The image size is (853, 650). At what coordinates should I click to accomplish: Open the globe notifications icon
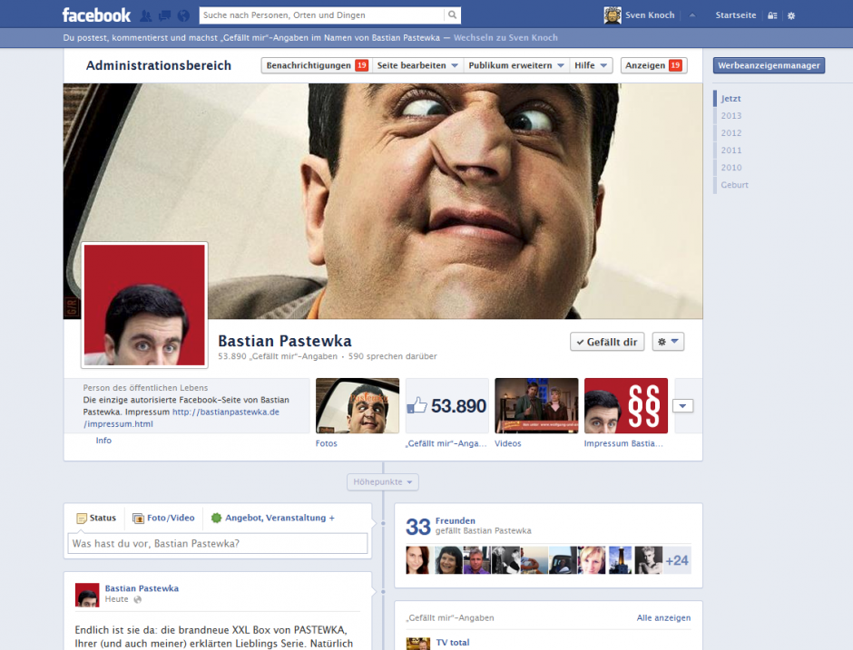[x=183, y=15]
